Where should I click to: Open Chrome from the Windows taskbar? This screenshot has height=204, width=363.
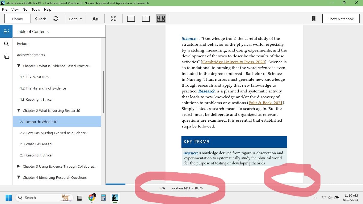coord(92,198)
